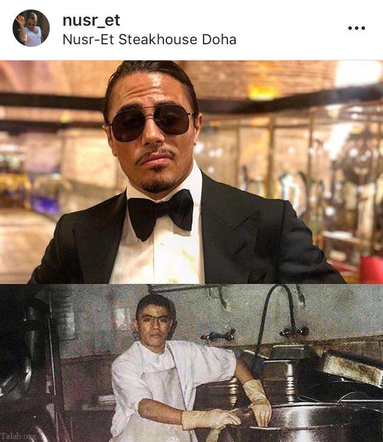The width and height of the screenshot is (383, 442).
Task: Click the dark aviator sunglasses in top photo
Action: coord(151,122)
